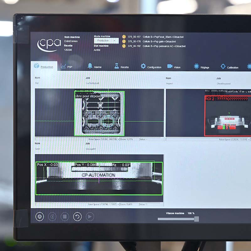Click the recipe number 126300
Viewport: 251px width, 251px height.
pyautogui.click(x=68, y=50)
